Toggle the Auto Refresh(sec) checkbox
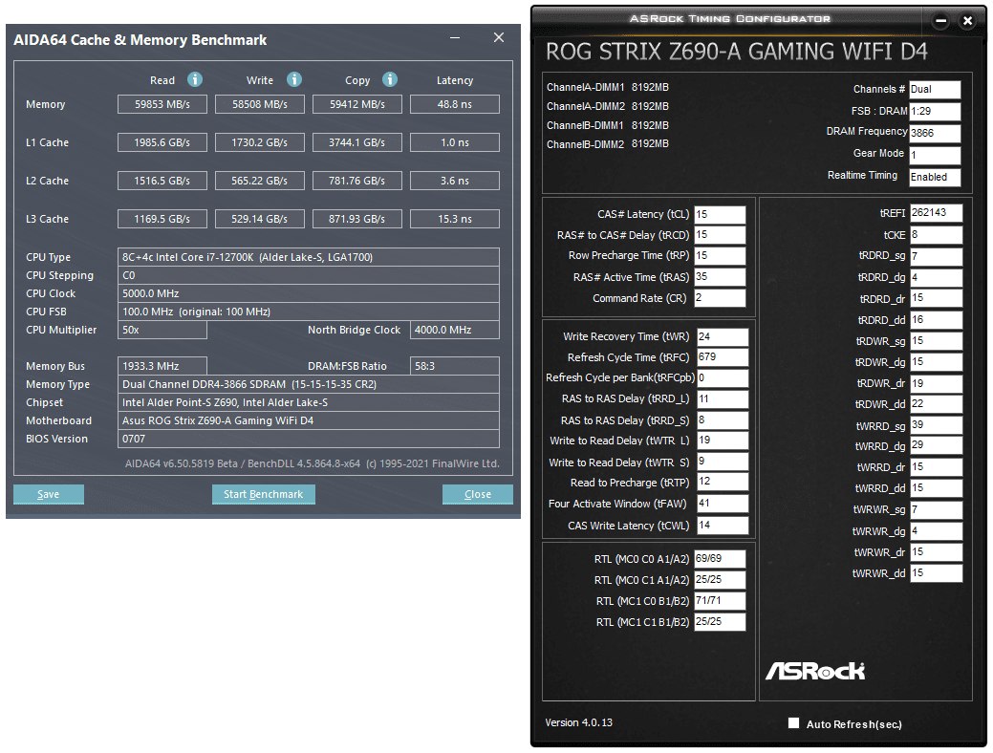 [x=793, y=723]
